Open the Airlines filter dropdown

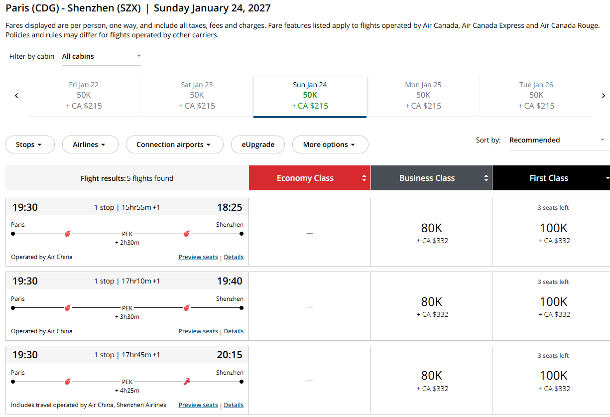click(90, 144)
